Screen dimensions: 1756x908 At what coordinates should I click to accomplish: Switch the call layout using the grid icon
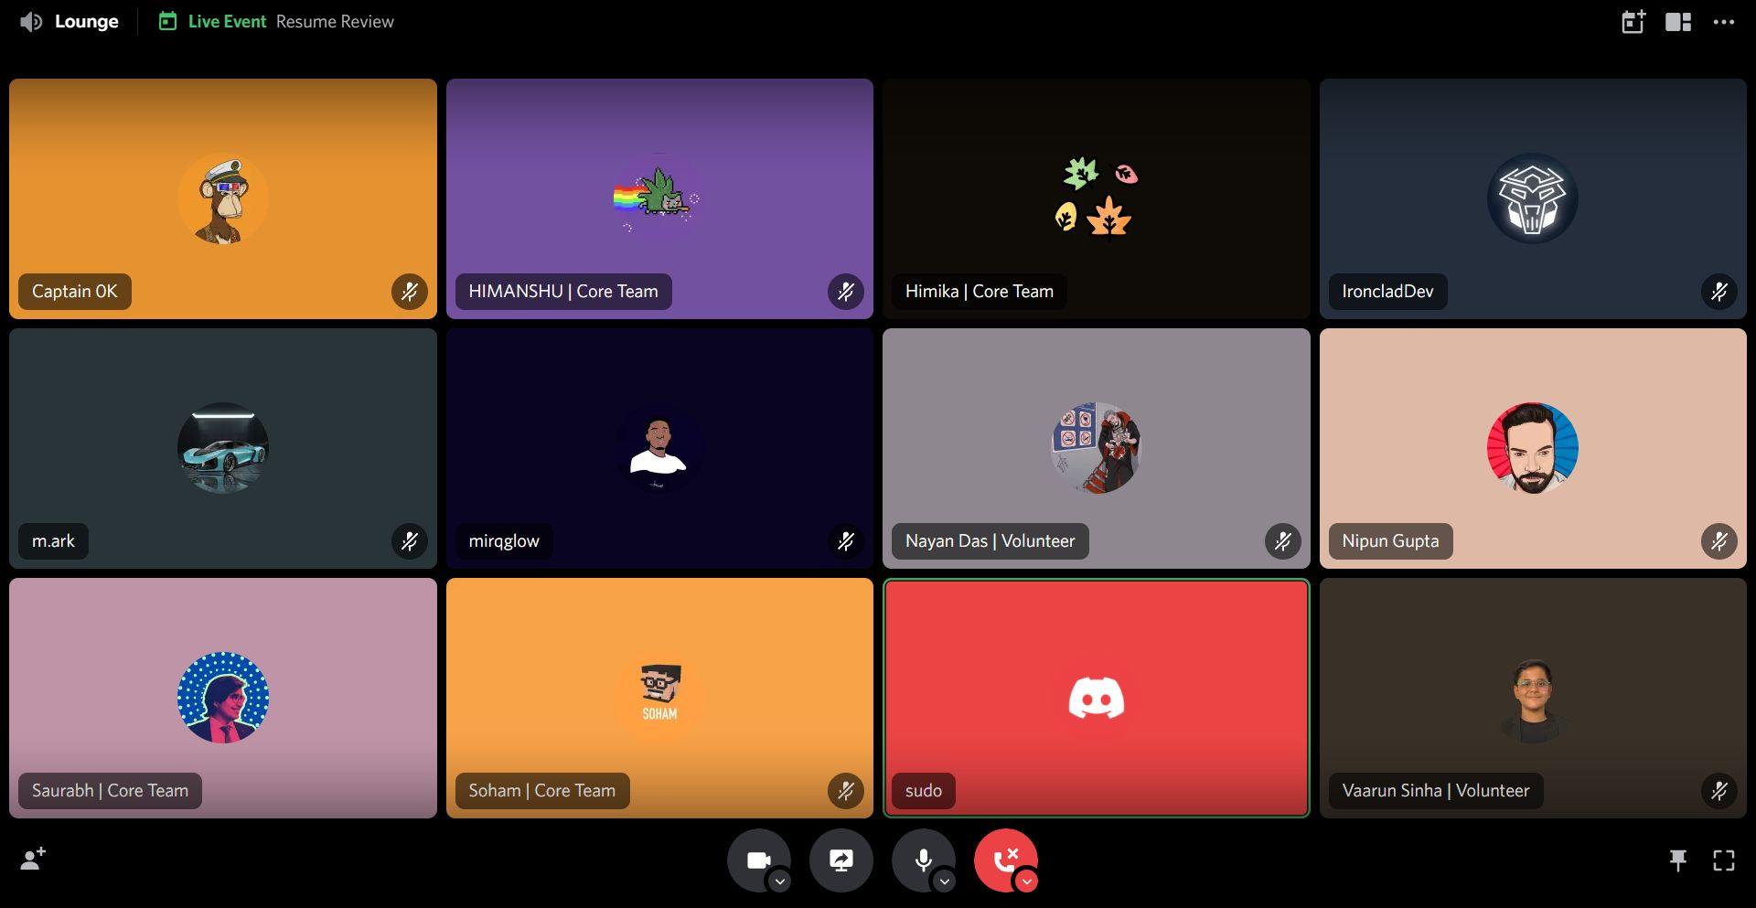tap(1678, 22)
